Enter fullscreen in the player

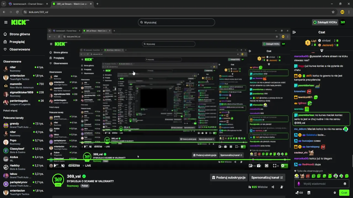(x=275, y=166)
